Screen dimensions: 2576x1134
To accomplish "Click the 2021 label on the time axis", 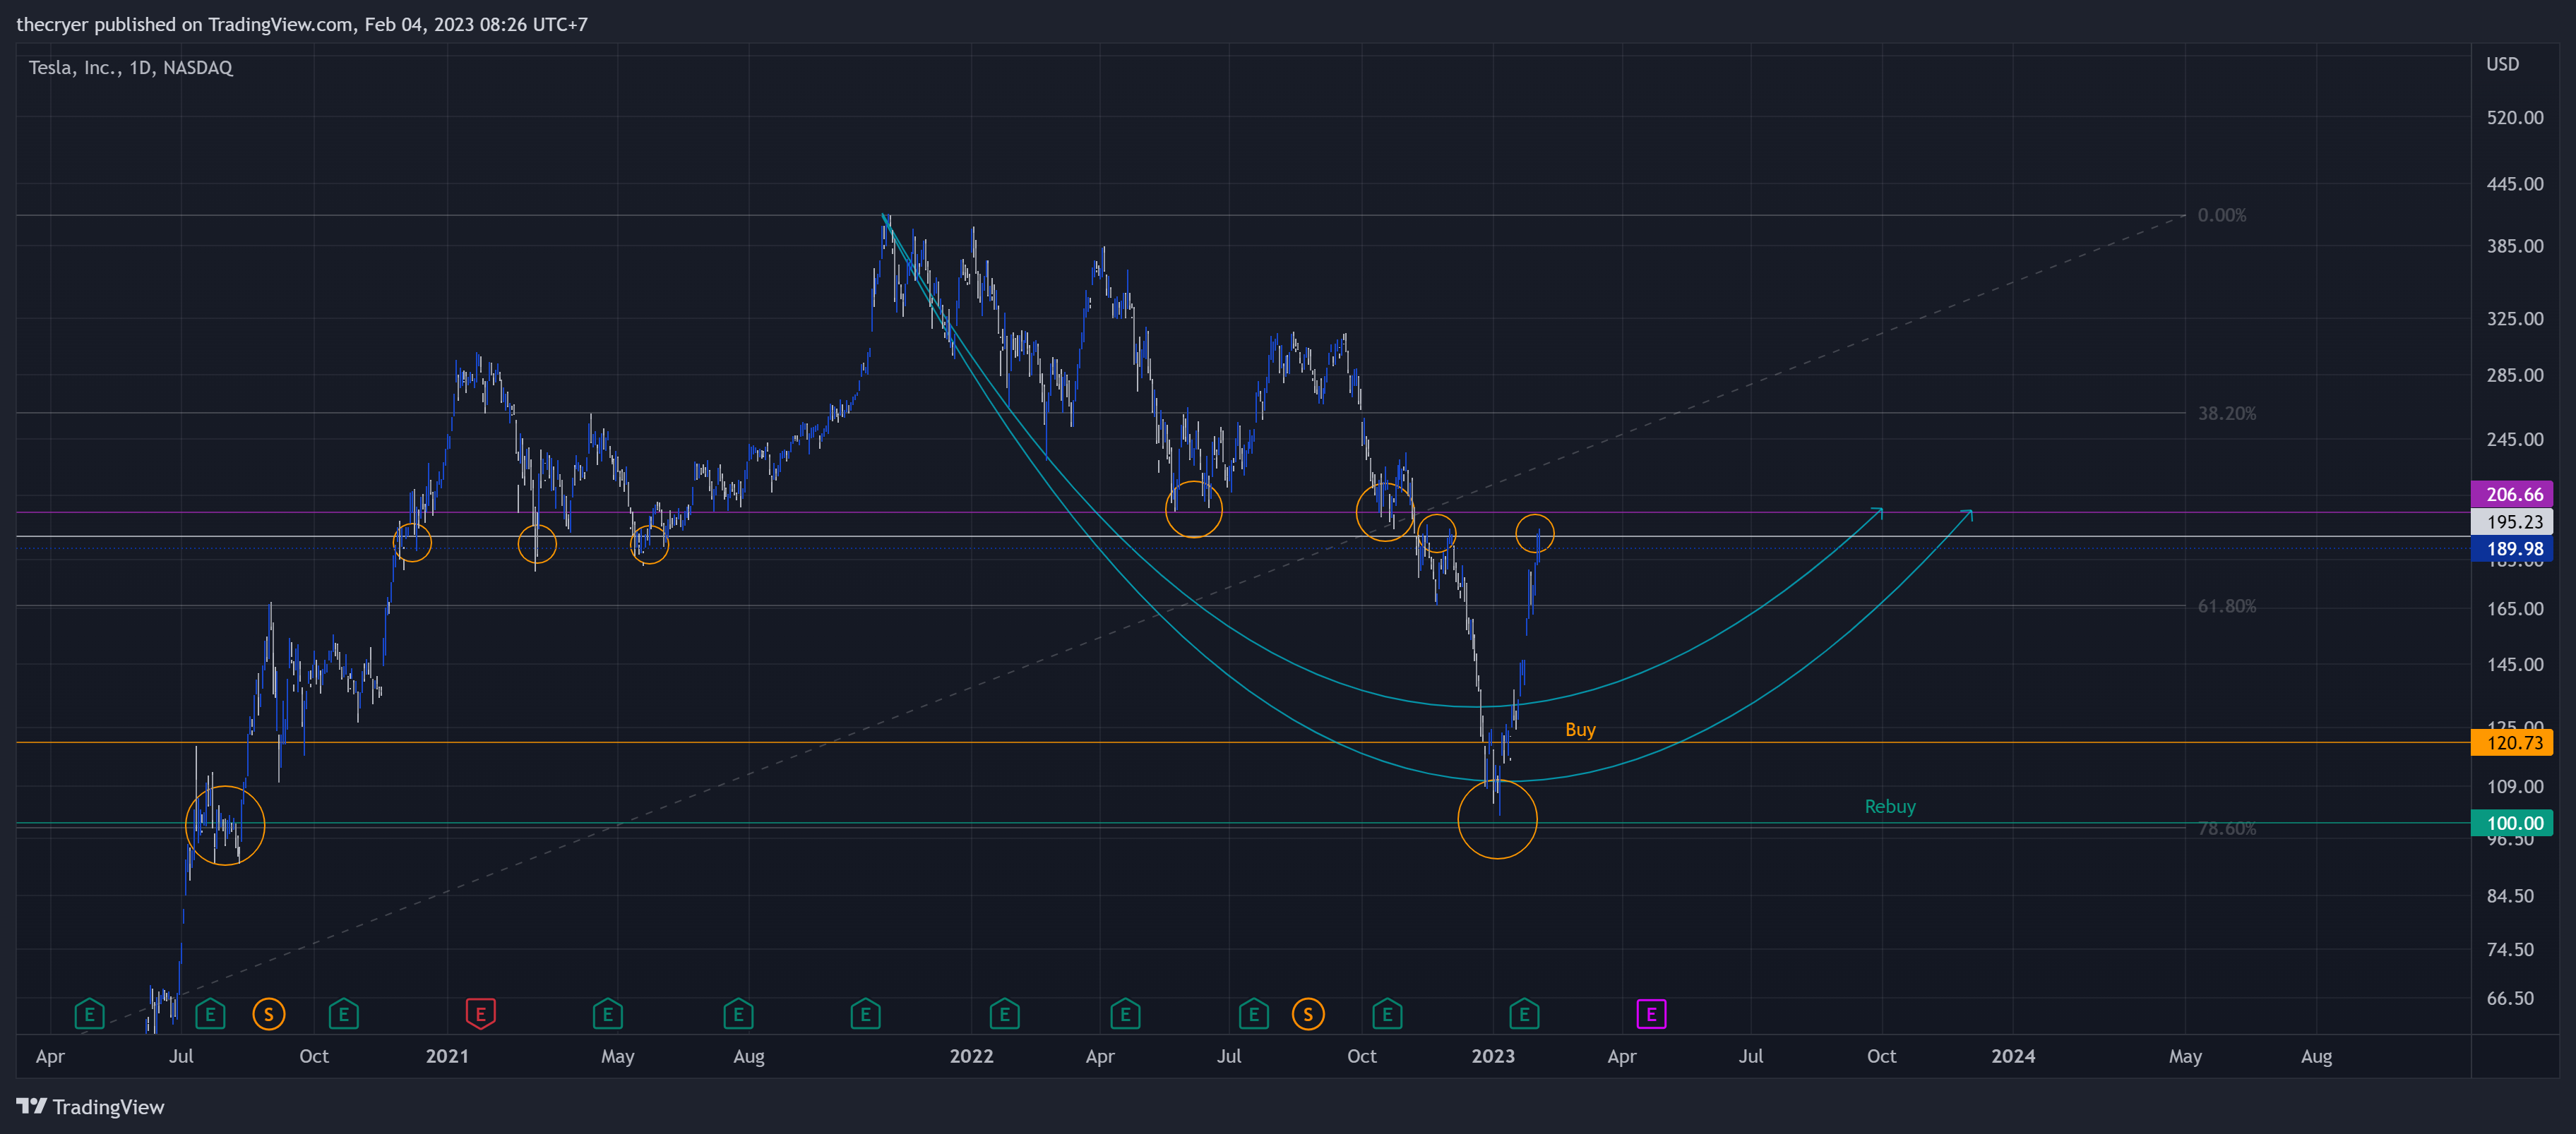I will 447,1056.
